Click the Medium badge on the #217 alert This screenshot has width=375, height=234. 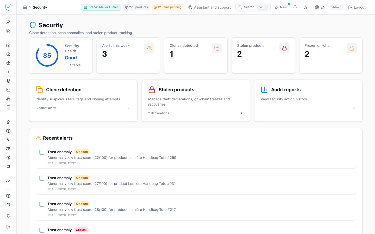click(82, 204)
